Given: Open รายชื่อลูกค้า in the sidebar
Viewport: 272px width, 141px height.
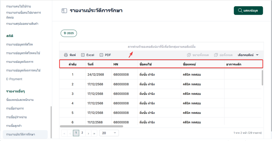Looking at the screenshot, I should [x=14, y=126].
